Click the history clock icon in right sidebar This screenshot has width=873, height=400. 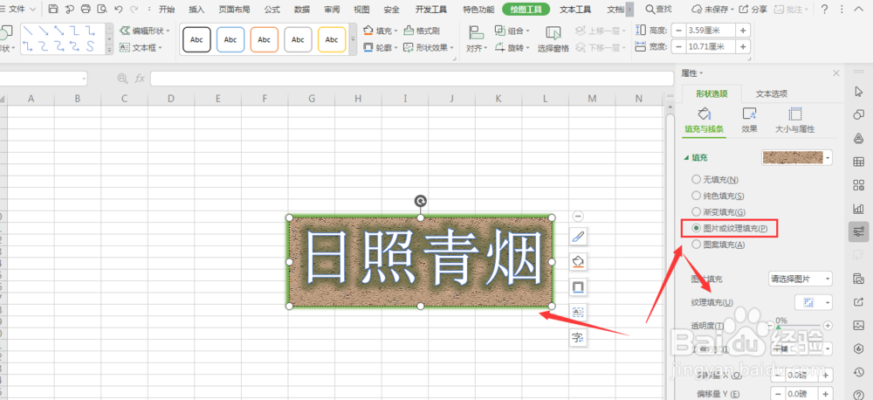click(x=858, y=372)
